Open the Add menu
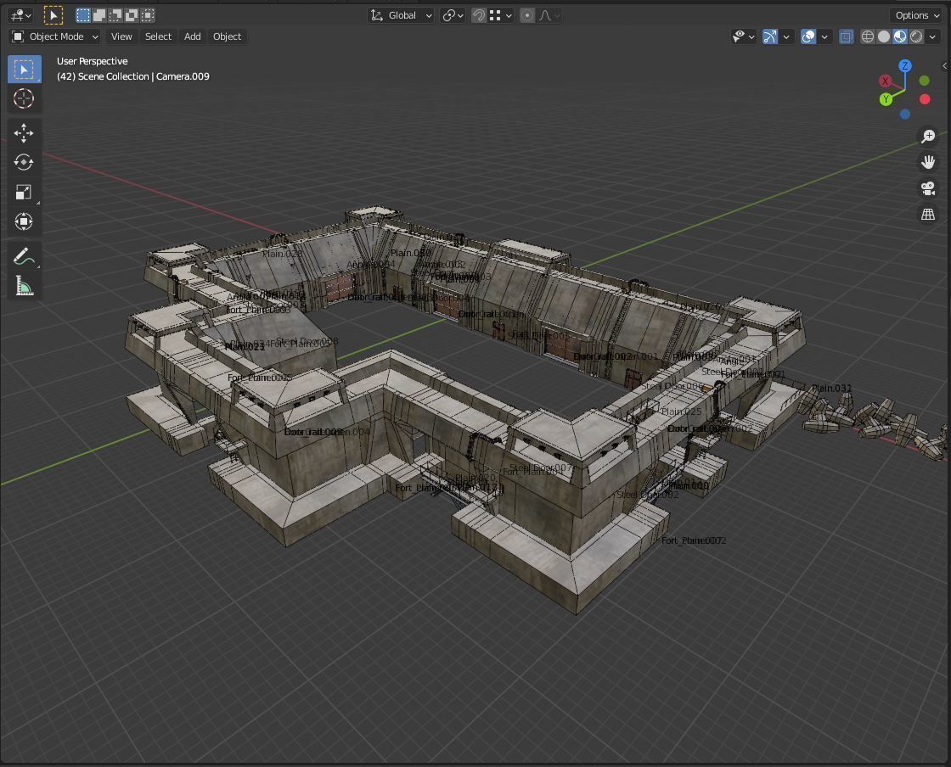This screenshot has height=767, width=951. coord(192,37)
